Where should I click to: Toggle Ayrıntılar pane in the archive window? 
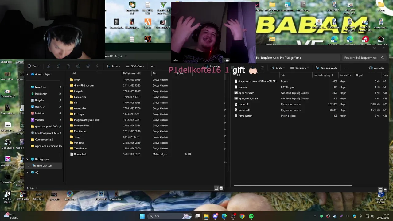376,68
